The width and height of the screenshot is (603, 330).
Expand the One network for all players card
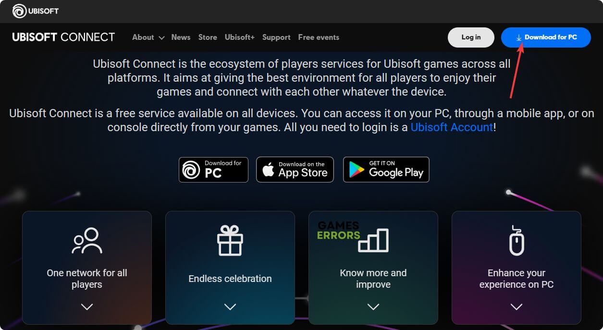[87, 306]
